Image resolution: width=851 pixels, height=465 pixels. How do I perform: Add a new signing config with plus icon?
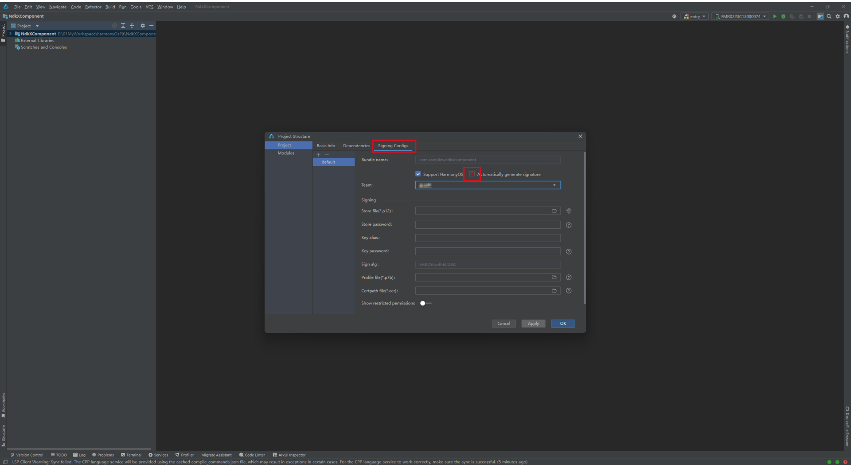pyautogui.click(x=318, y=155)
